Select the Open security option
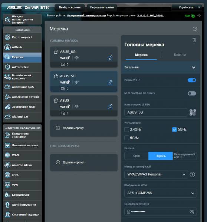 (x=137, y=156)
